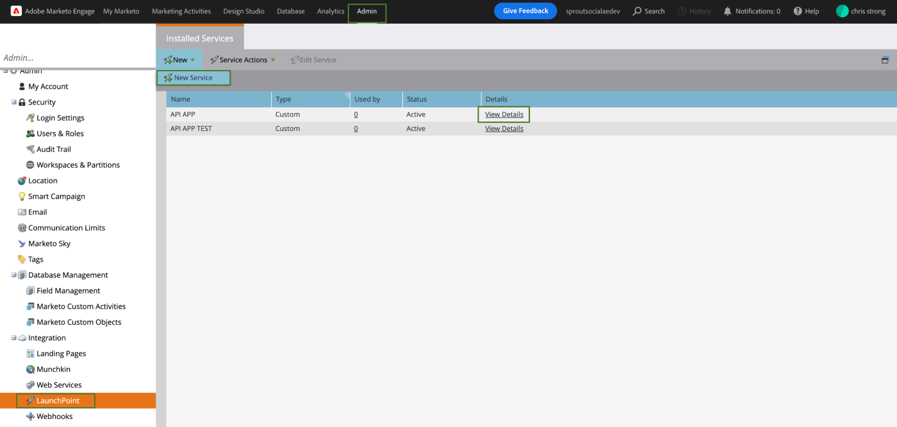Click Used by count for API APP TEST
Screen dimensions: 897x427
(x=356, y=129)
